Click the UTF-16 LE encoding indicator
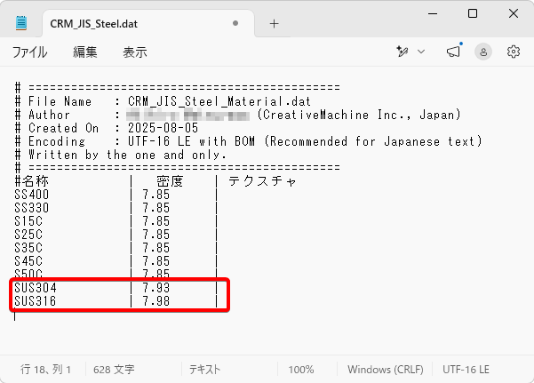534x383 pixels. 466,370
